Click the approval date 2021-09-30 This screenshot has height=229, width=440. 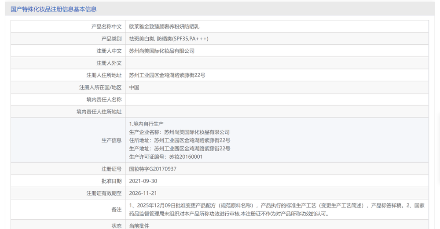[143, 181]
